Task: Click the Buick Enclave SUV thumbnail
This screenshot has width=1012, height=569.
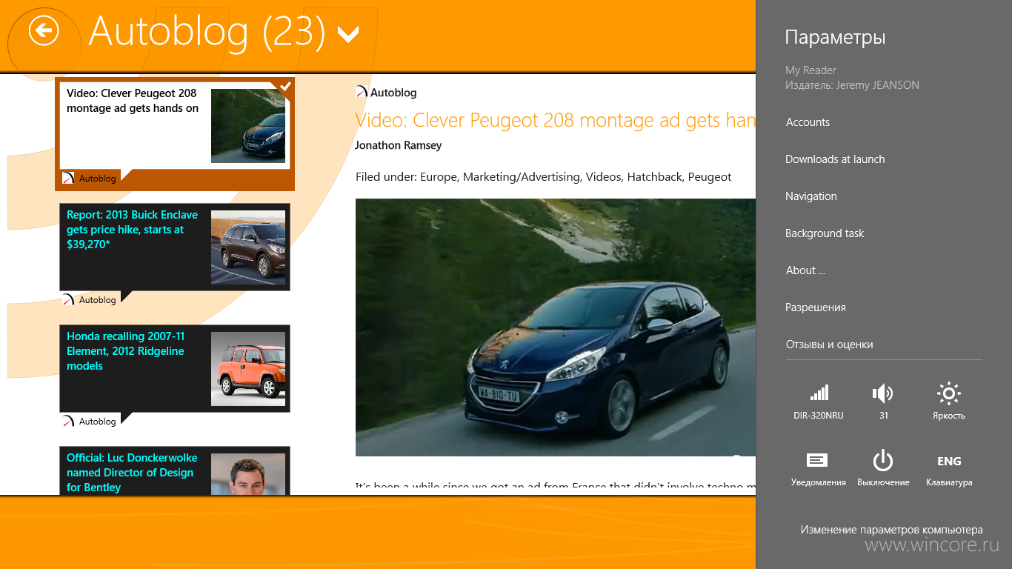Action: pyautogui.click(x=248, y=247)
